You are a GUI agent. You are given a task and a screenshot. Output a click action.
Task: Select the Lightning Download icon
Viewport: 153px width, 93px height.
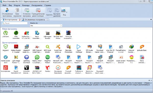(27, 57)
